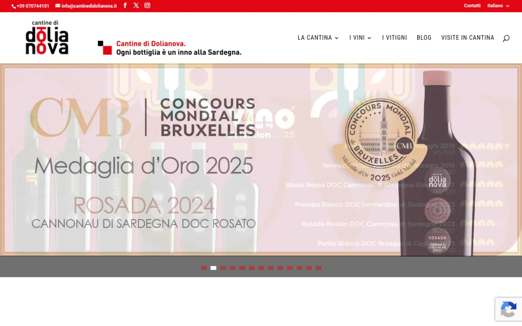Image resolution: width=522 pixels, height=326 pixels.
Task: Click the Rosada wine bottle image
Action: (x=438, y=163)
